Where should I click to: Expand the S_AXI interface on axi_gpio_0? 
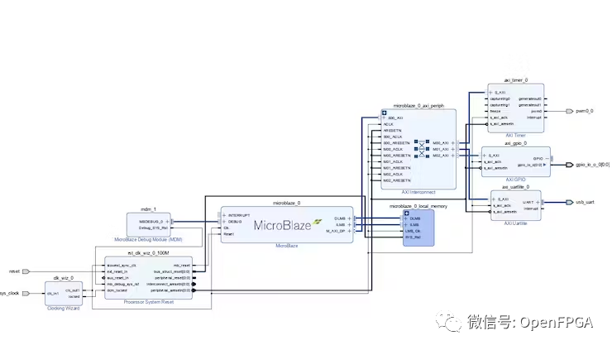485,156
